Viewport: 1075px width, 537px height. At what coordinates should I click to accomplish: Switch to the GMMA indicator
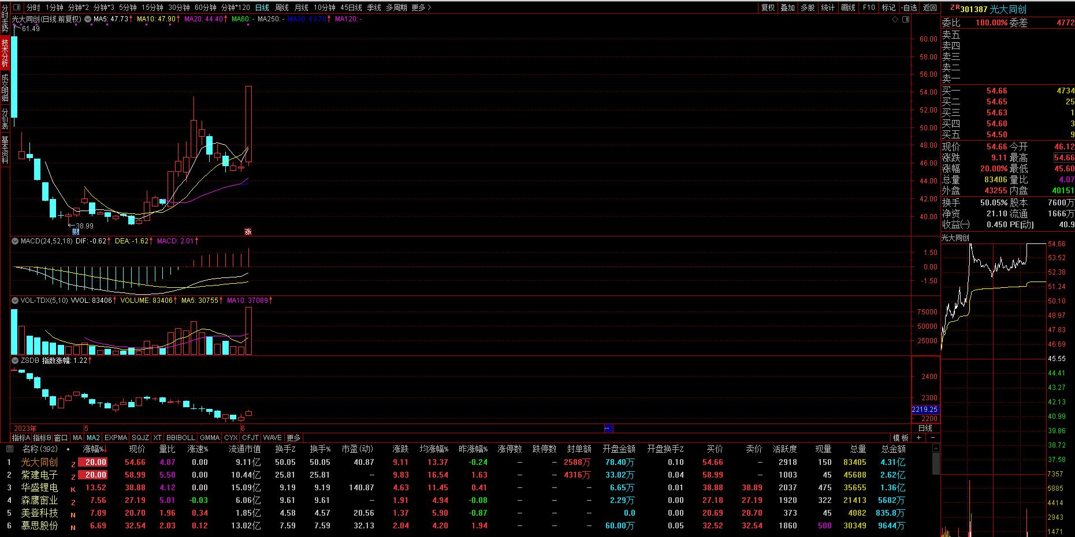[210, 438]
